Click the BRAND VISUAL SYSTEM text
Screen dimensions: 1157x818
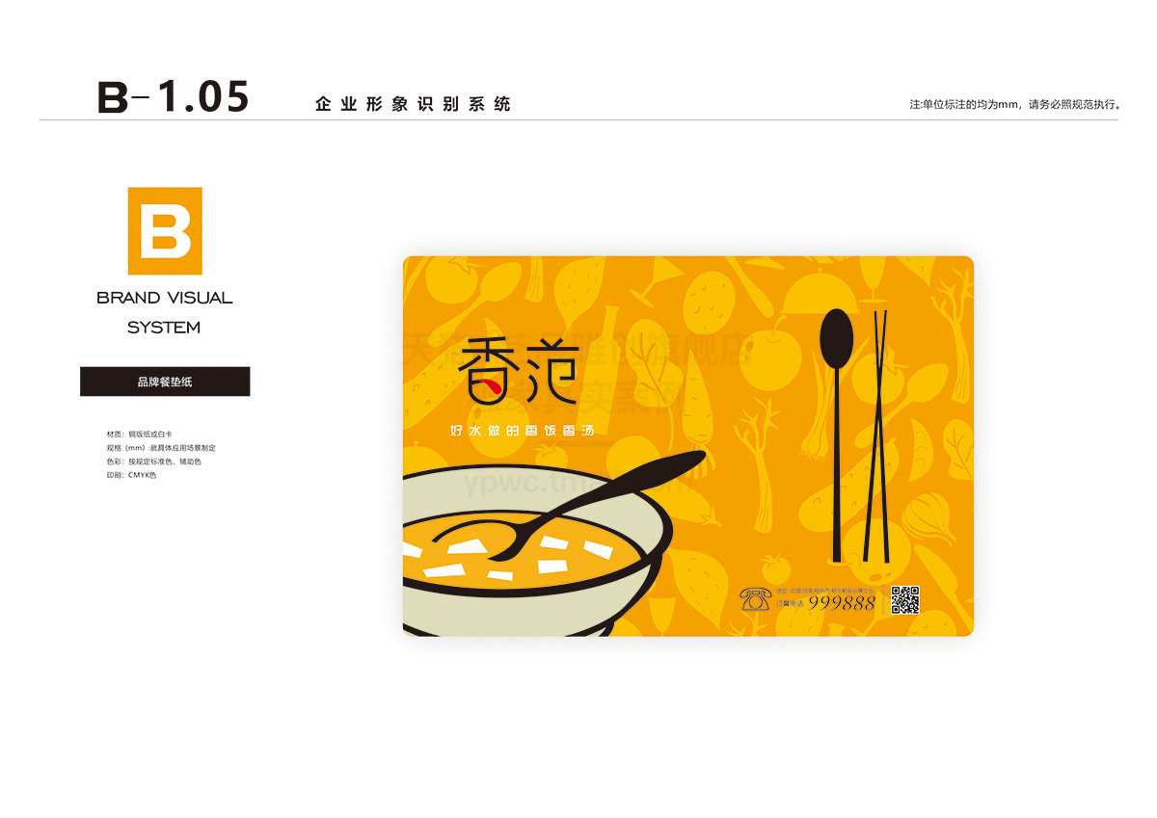(165, 312)
